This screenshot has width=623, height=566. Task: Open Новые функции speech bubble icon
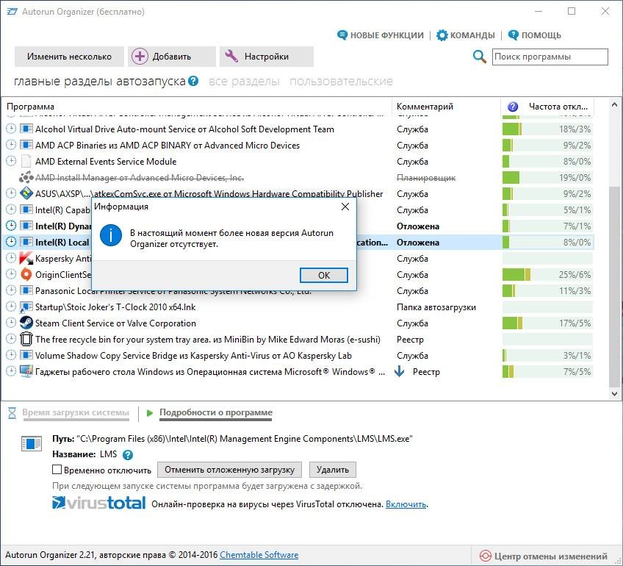tap(342, 35)
